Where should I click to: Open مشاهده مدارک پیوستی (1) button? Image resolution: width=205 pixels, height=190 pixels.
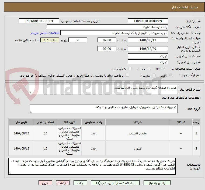115,183
